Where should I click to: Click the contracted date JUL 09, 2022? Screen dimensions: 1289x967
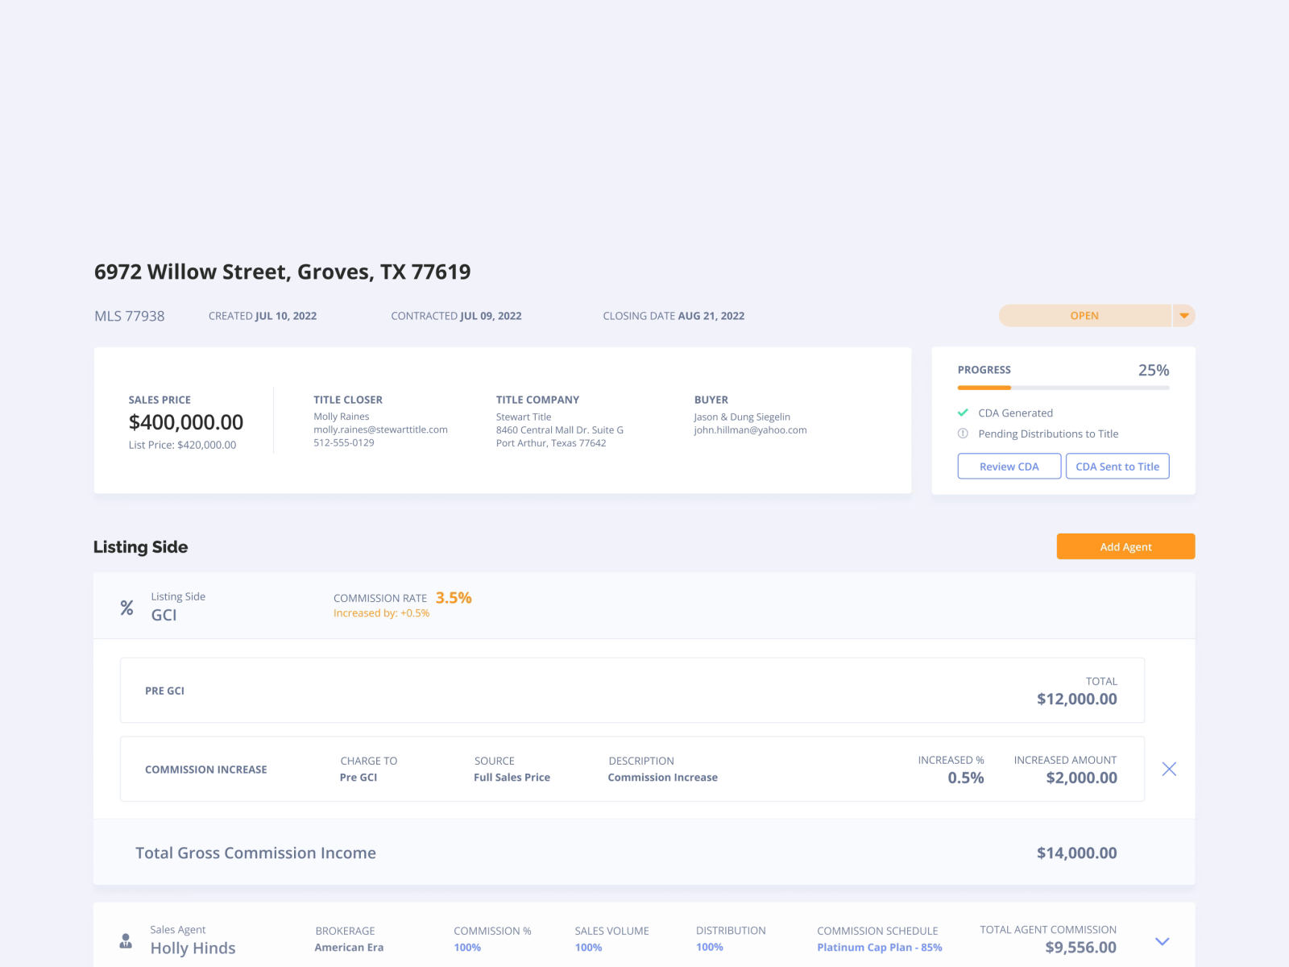[x=491, y=316]
